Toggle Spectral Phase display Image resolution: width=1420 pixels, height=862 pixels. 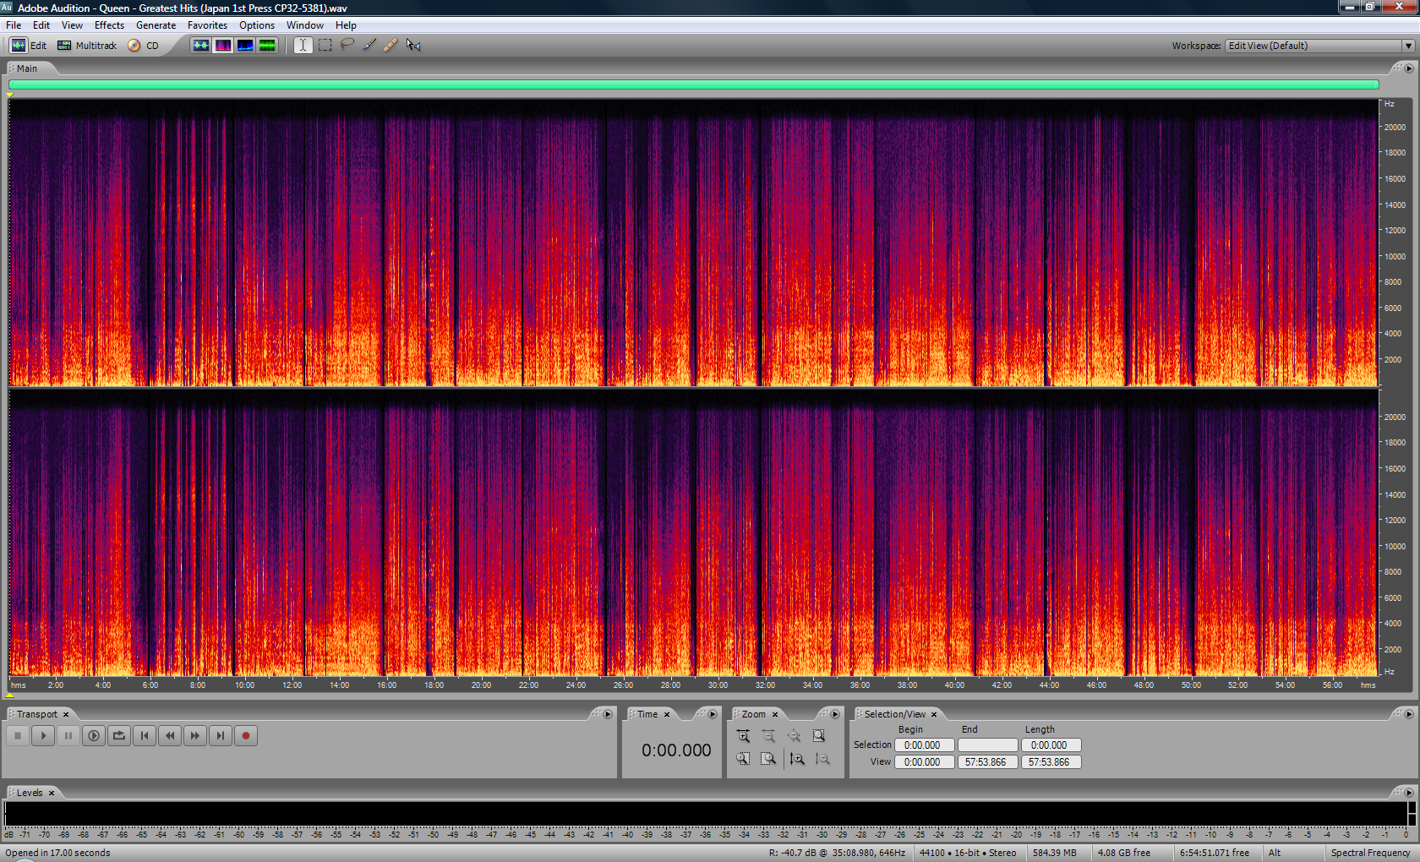coord(267,45)
